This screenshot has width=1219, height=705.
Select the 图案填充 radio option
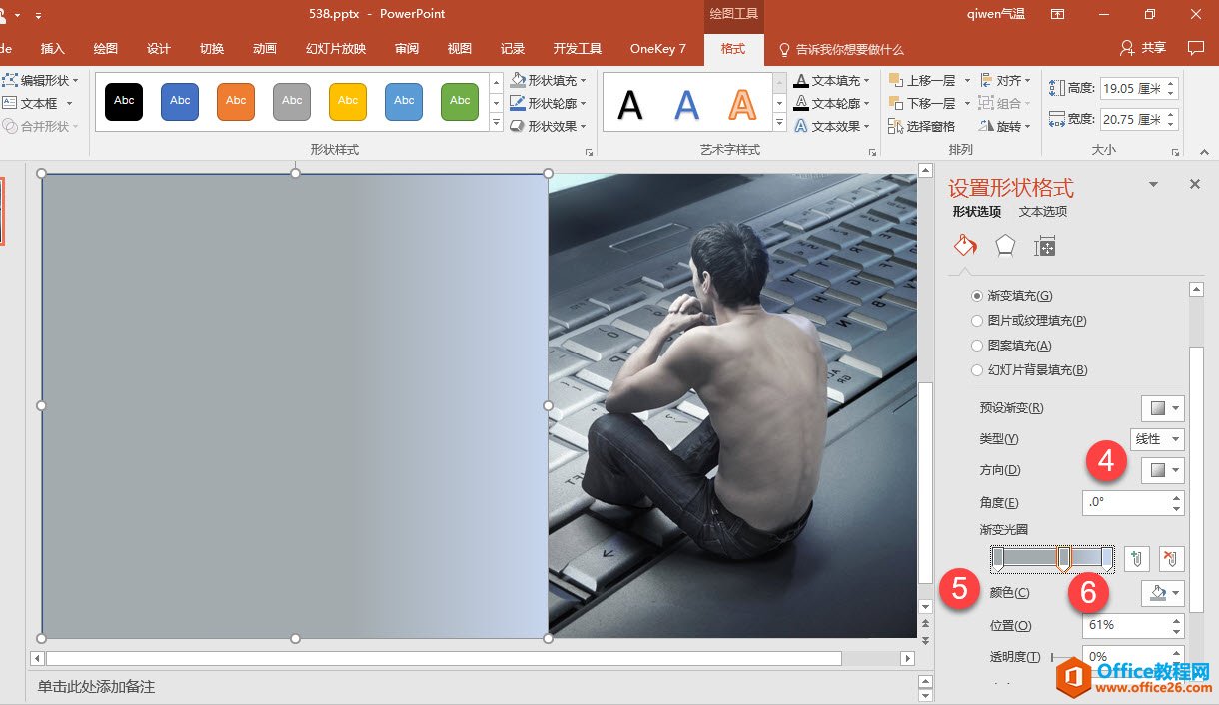(977, 346)
